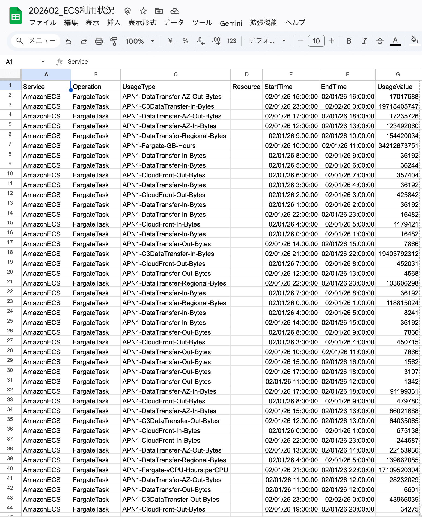This screenshot has height=517, width=422.
Task: Toggle strikethrough formatting
Action: pos(380,41)
